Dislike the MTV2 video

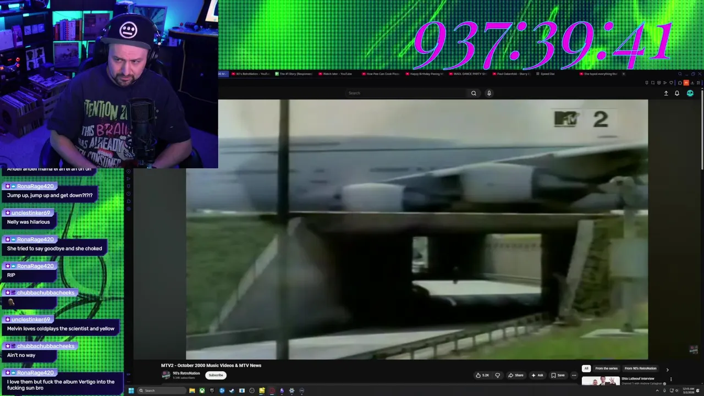(x=498, y=375)
